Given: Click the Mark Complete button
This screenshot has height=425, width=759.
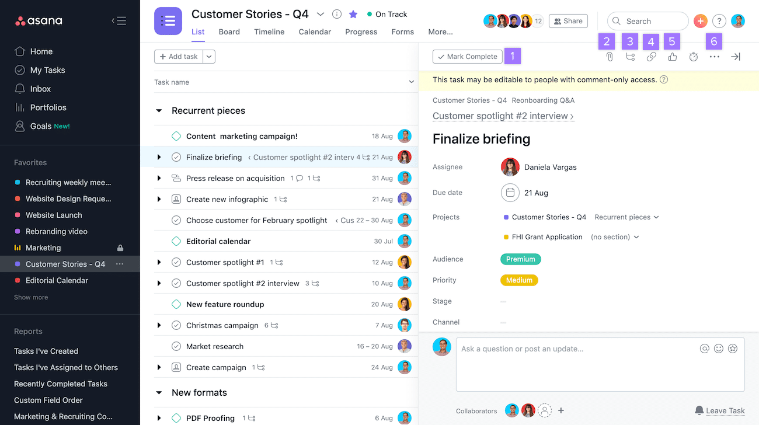Looking at the screenshot, I should [467, 57].
